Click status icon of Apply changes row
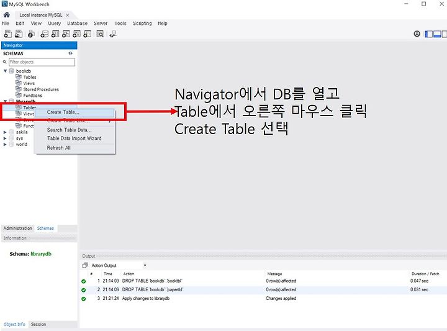Viewport: 447px width, 331px height. [x=84, y=299]
